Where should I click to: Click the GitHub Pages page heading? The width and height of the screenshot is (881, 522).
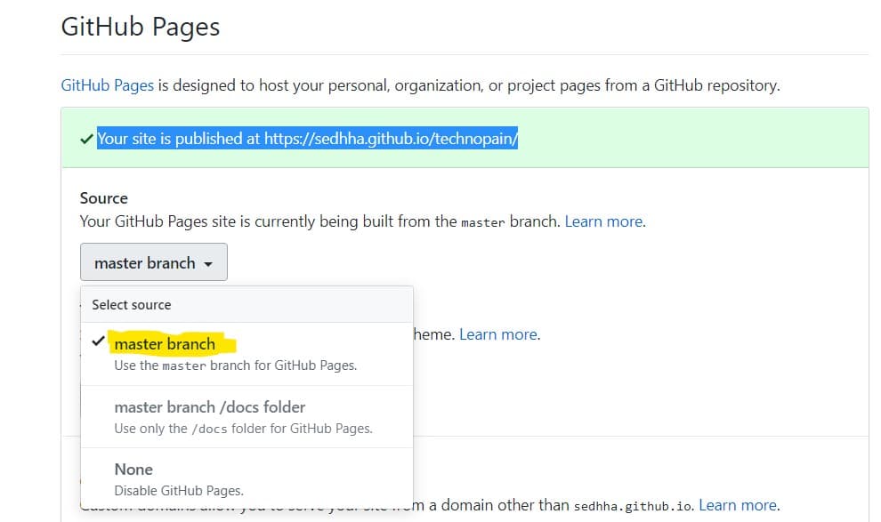pyautogui.click(x=140, y=27)
